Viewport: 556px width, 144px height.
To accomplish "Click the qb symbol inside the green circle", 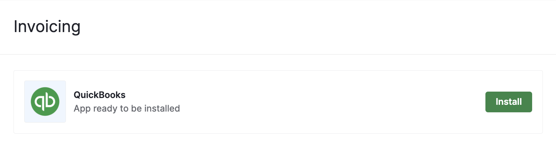I will coord(45,102).
